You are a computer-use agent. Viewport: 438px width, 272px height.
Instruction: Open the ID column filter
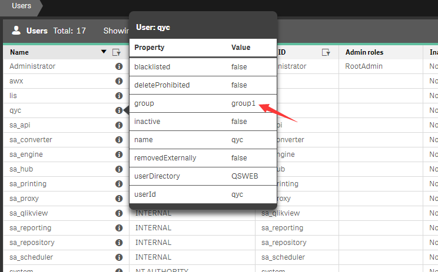coord(326,52)
